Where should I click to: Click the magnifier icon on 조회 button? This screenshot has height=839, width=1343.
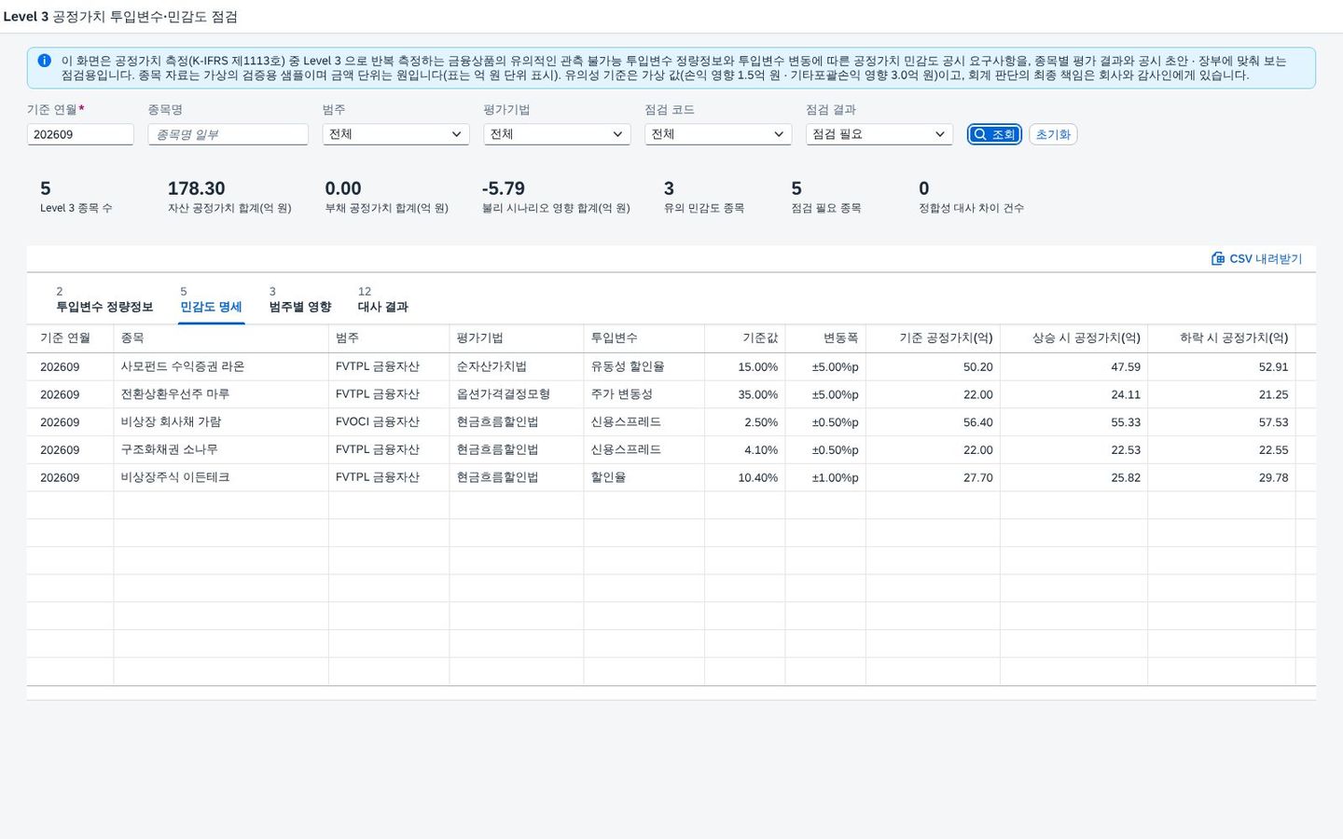point(979,134)
